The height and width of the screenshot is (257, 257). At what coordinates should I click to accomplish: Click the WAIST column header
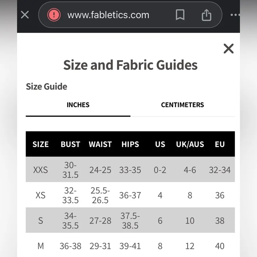coord(100,144)
